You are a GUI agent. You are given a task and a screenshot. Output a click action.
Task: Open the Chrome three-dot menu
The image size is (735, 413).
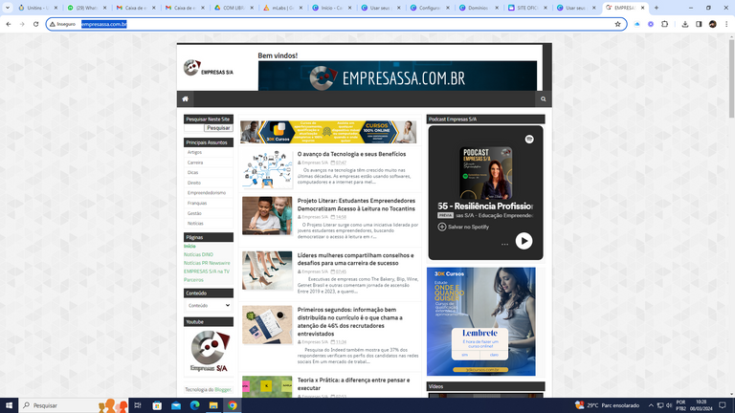pyautogui.click(x=725, y=24)
